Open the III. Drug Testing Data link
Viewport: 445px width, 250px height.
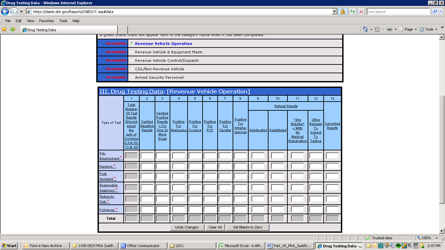point(130,91)
